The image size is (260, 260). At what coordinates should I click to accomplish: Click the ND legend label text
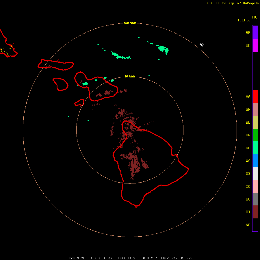tap(248, 225)
